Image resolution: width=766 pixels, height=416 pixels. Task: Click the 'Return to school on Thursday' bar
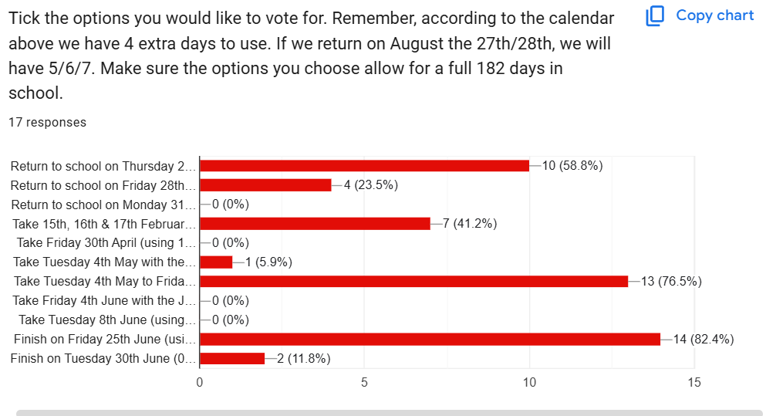tap(364, 166)
